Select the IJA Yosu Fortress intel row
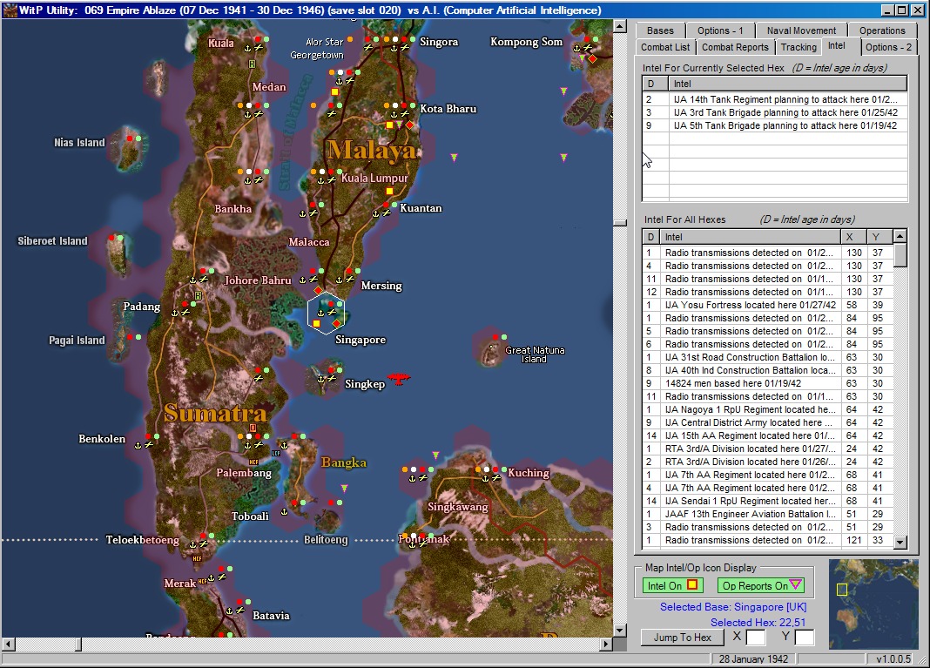 [768, 305]
